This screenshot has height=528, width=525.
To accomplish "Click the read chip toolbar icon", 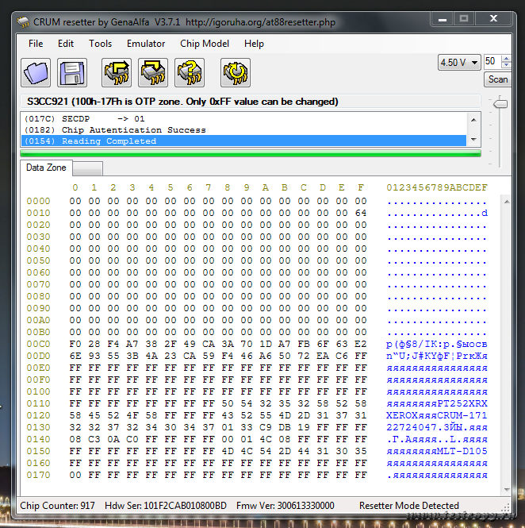I will pyautogui.click(x=117, y=73).
